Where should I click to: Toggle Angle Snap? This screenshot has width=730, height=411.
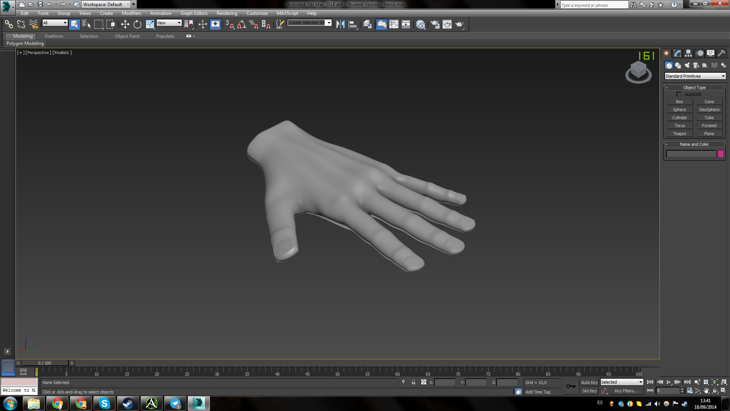click(241, 24)
